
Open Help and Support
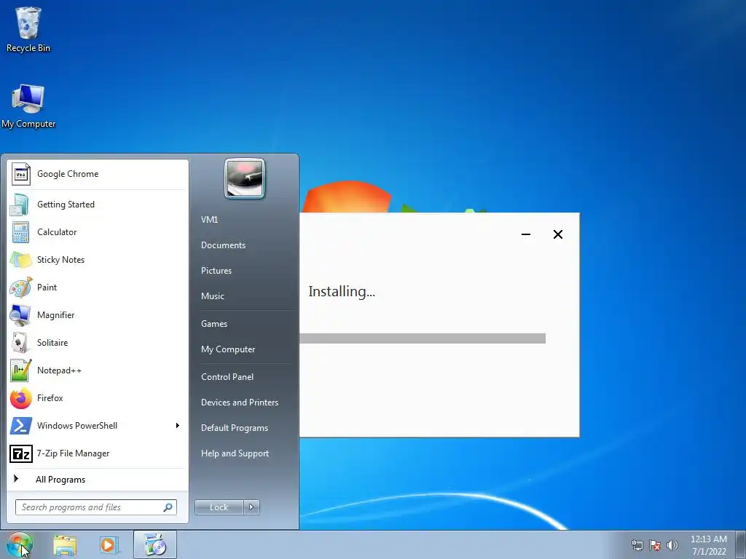pos(235,453)
